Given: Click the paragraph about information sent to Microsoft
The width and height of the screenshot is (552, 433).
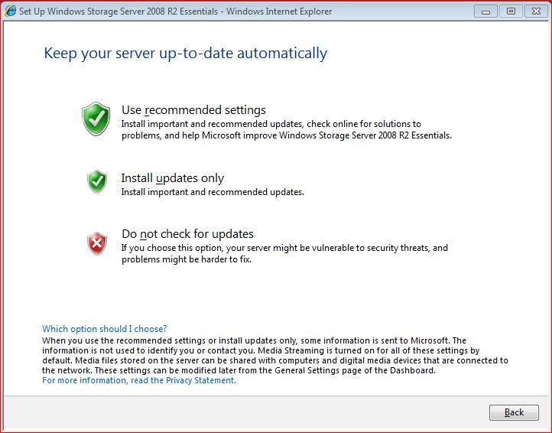Looking at the screenshot, I should tap(275, 356).
